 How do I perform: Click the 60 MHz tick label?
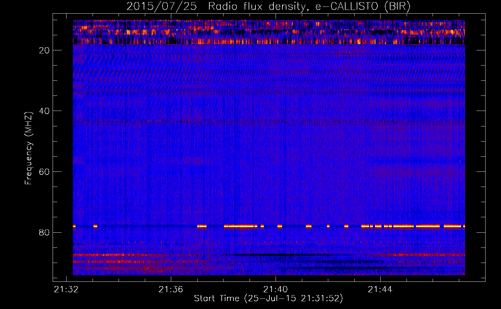44,172
